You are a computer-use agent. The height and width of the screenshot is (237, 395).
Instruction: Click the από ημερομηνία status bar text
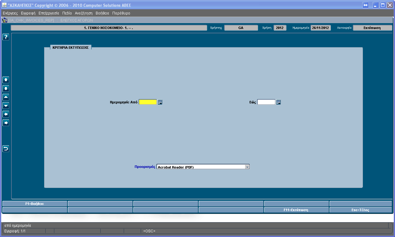[18, 226]
